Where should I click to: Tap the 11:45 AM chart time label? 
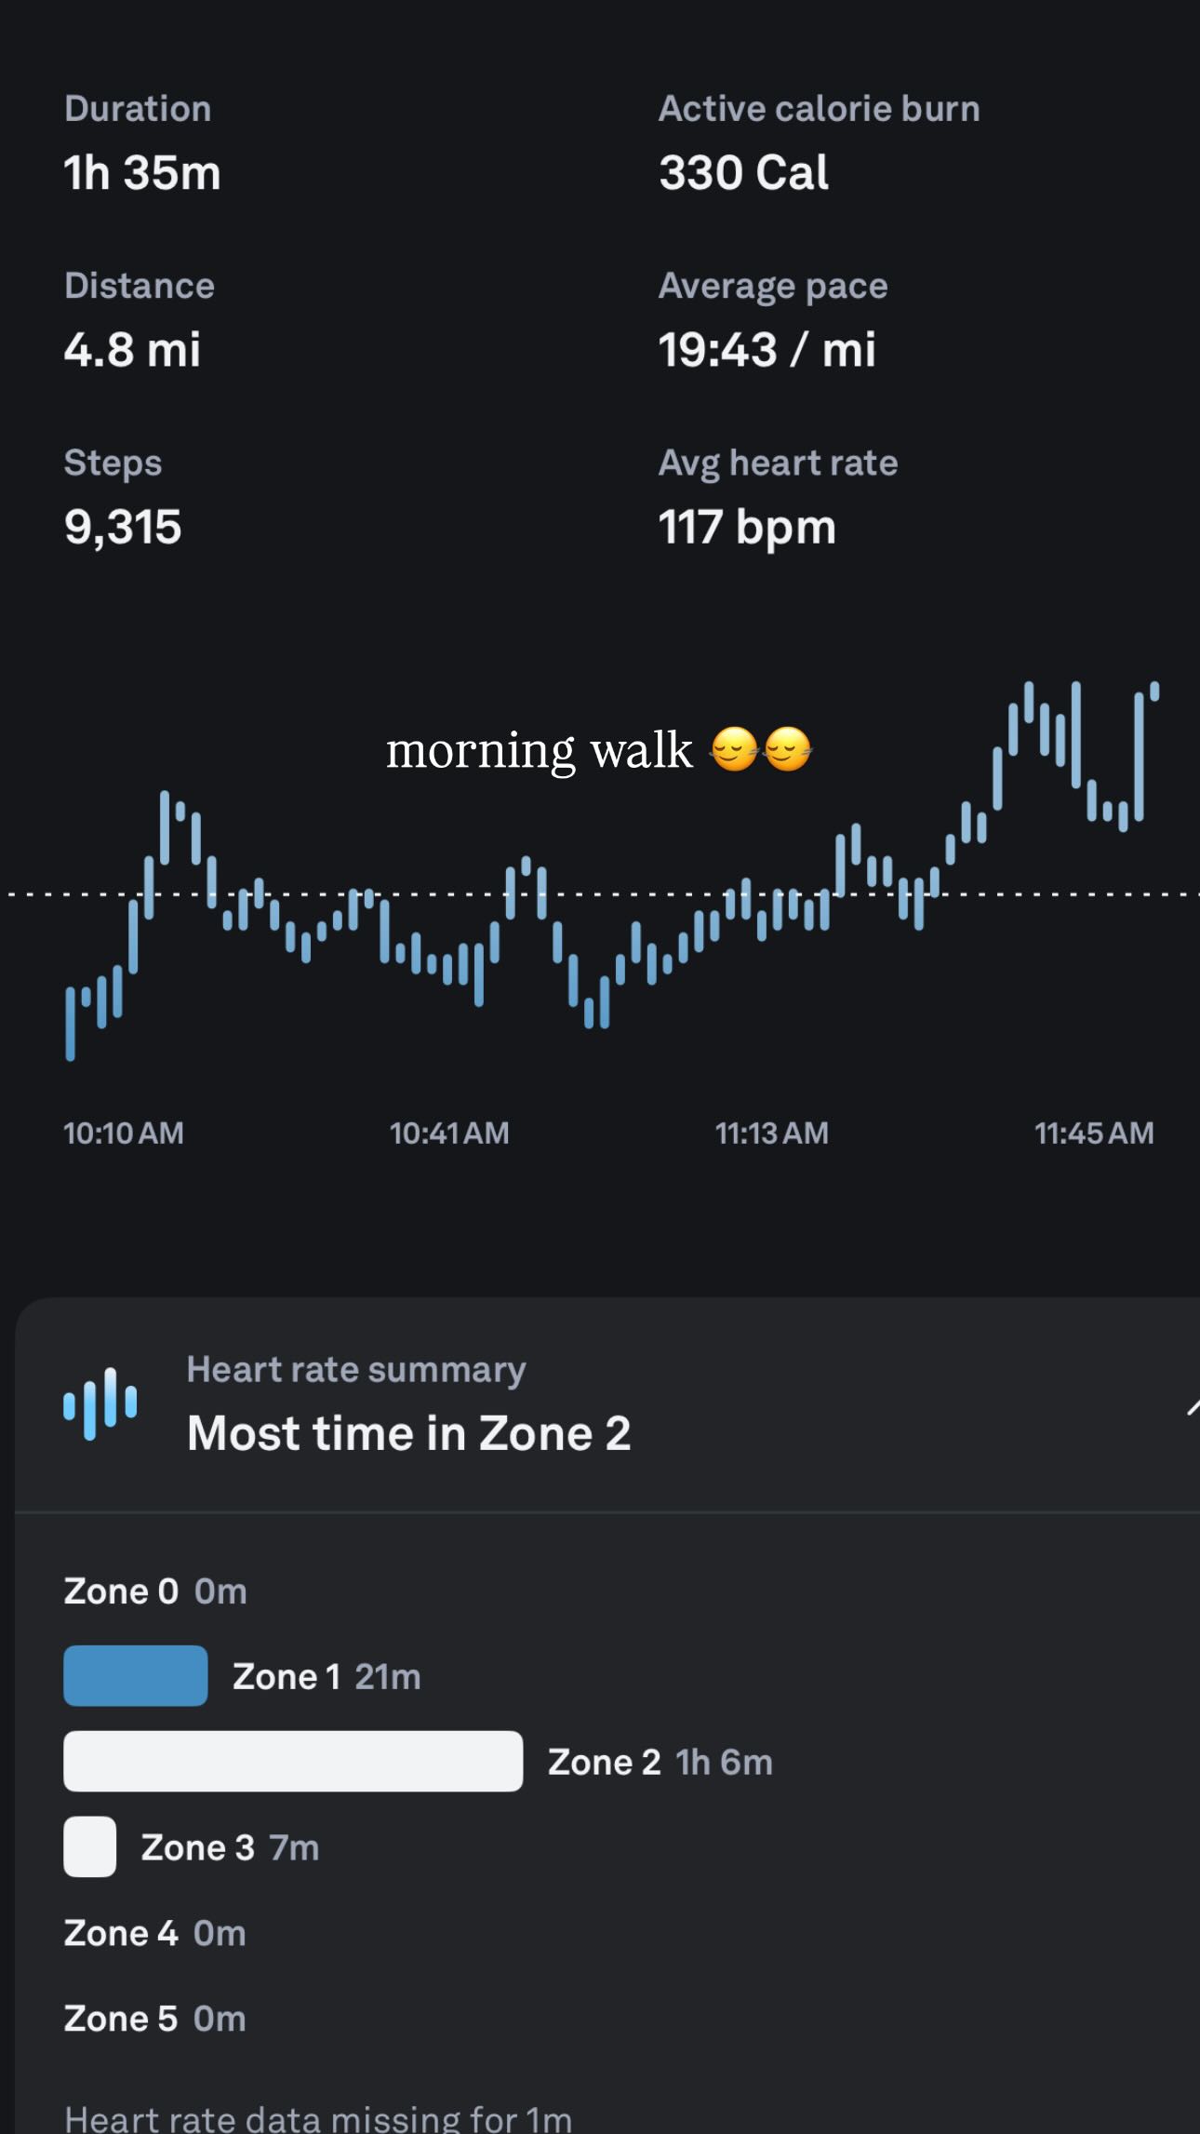tap(1094, 1133)
